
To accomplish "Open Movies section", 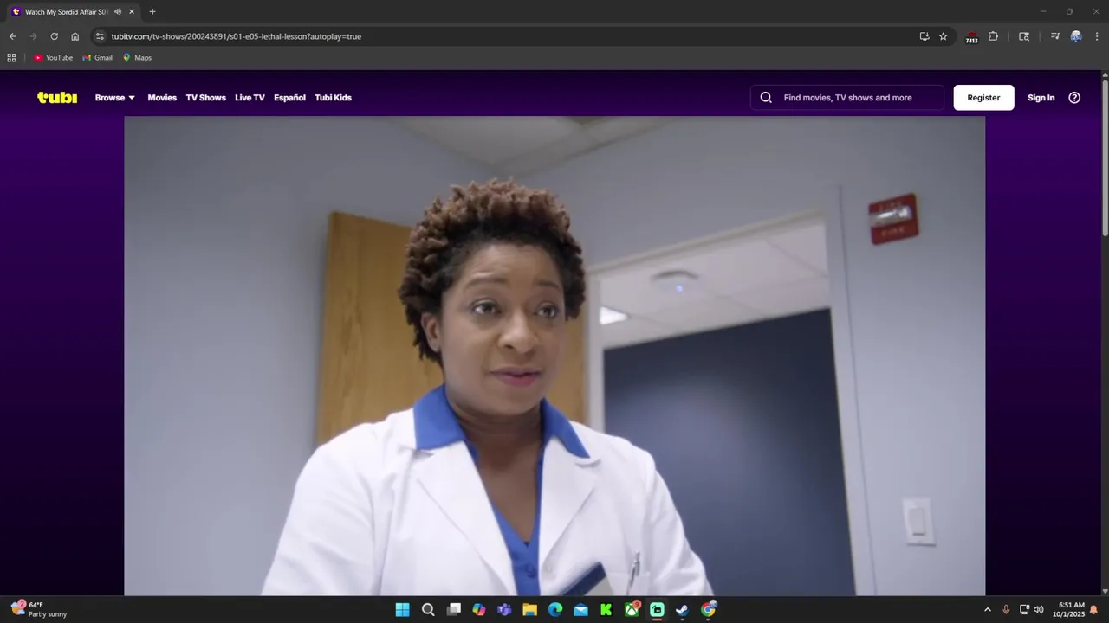I will 162,98.
